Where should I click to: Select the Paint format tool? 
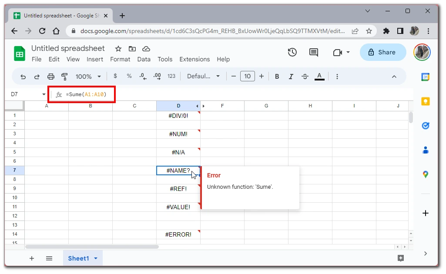[64, 77]
